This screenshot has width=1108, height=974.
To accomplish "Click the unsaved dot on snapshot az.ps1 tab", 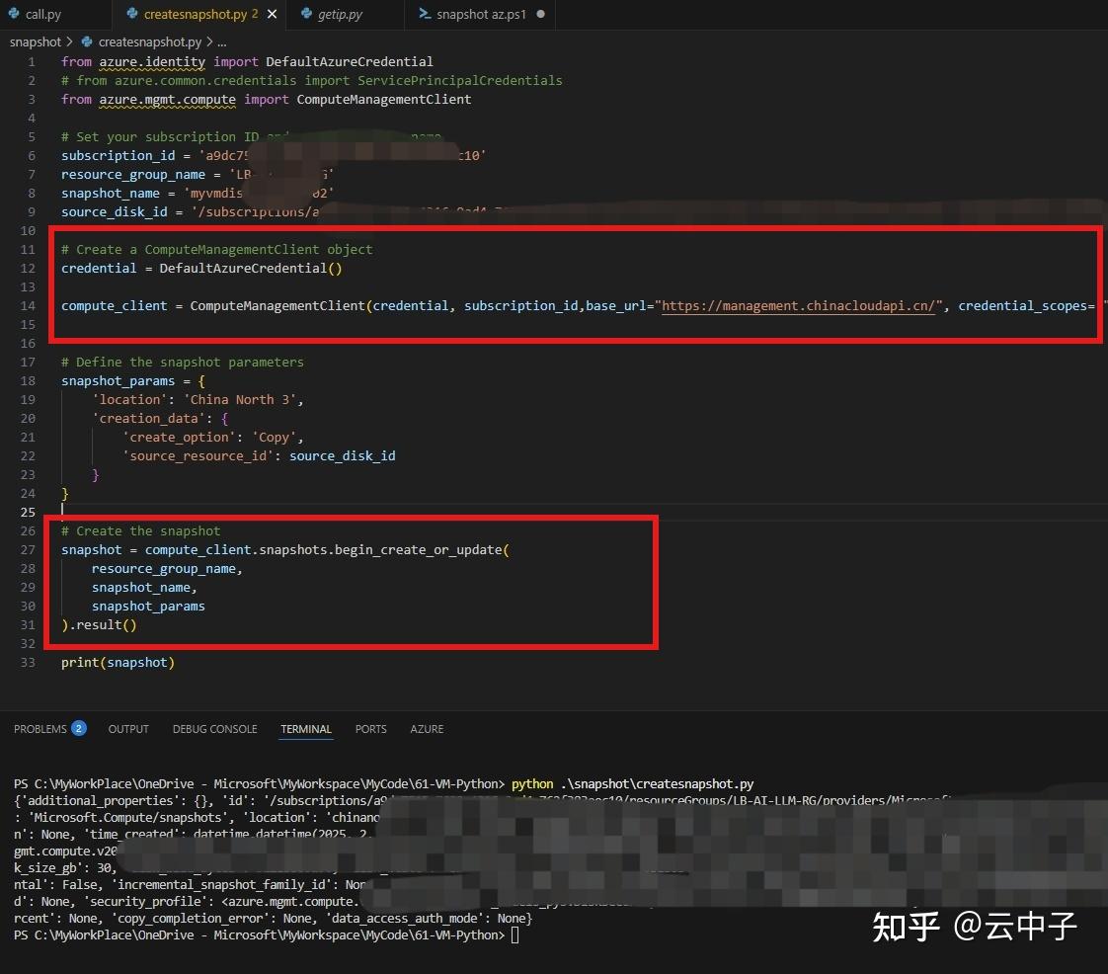I will 540,14.
